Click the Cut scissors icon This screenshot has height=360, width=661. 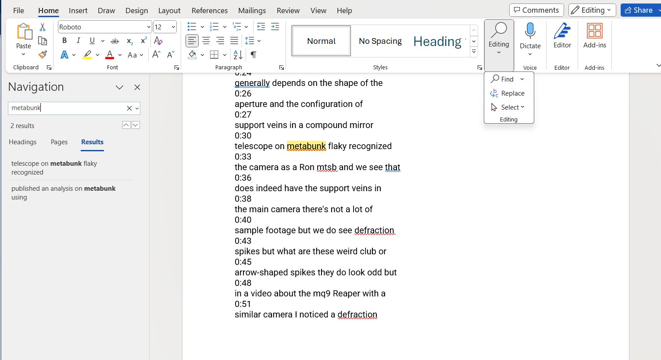point(43,27)
